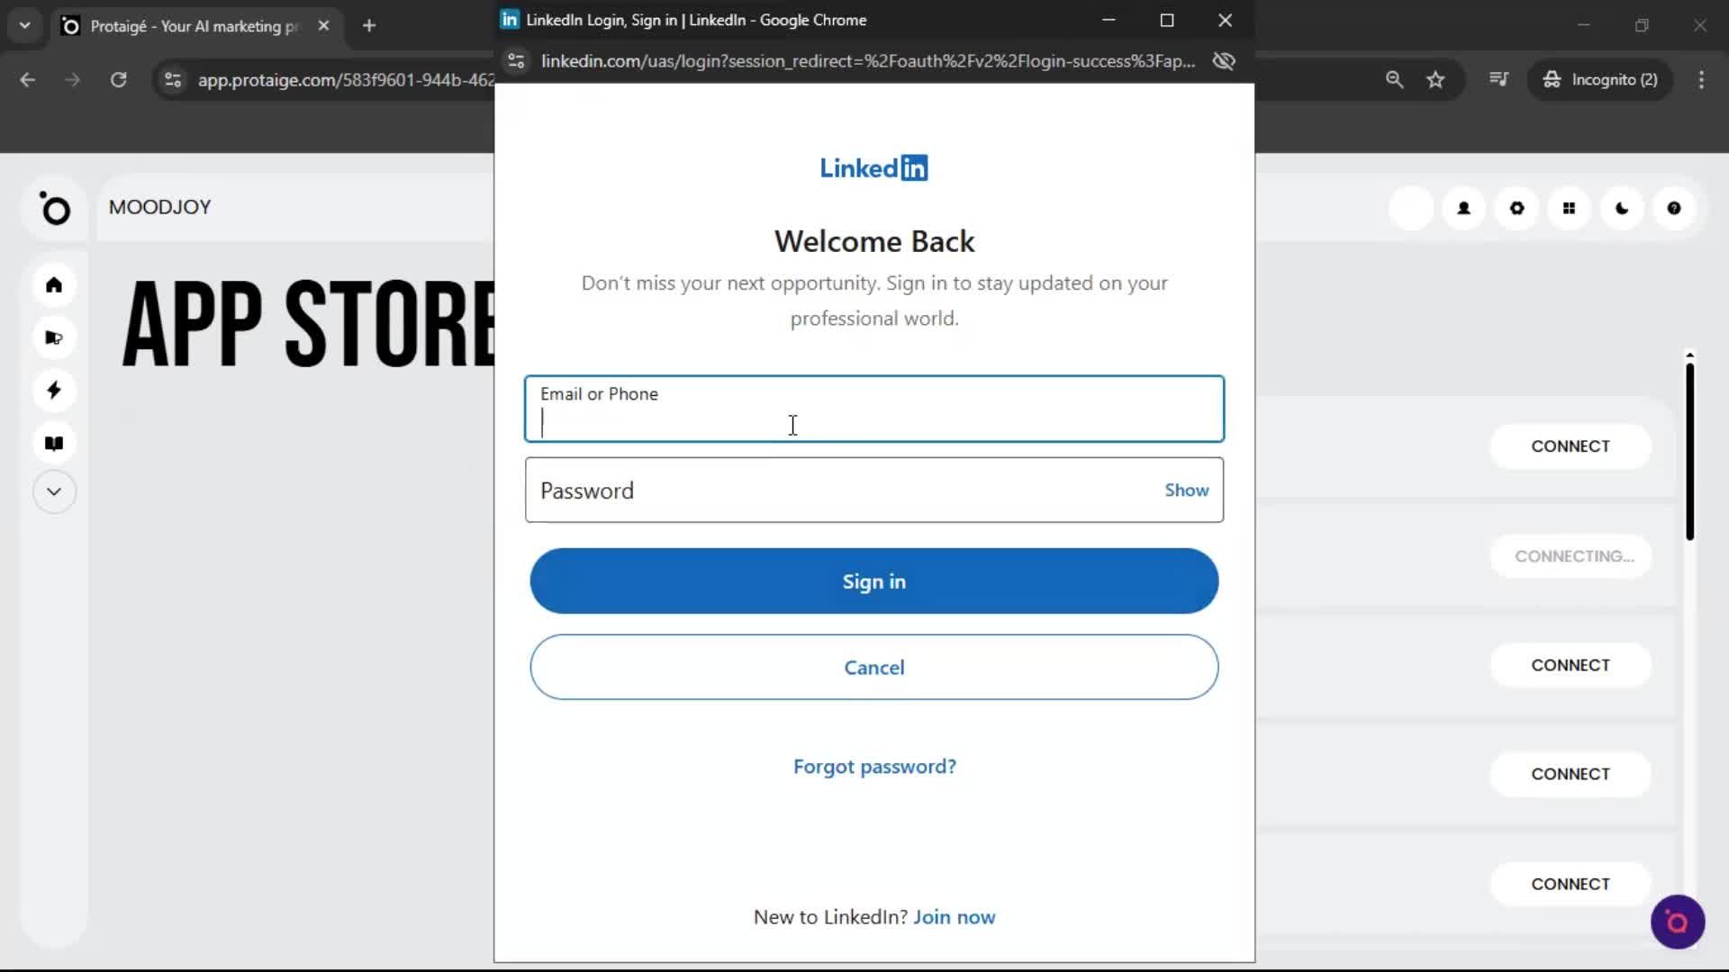Screen dimensions: 1729x972
Task: Toggle dark mode with the moon icon
Action: coord(1621,208)
